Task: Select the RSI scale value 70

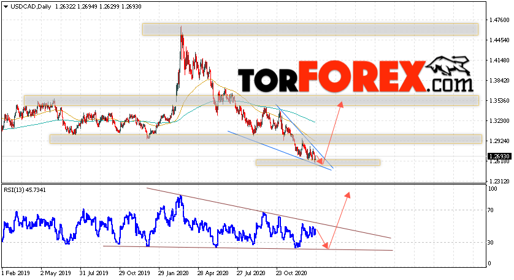Action: [x=491, y=210]
